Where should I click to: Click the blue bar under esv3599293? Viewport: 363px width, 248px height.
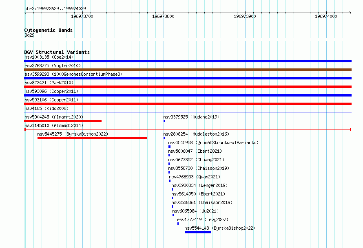[188, 78]
